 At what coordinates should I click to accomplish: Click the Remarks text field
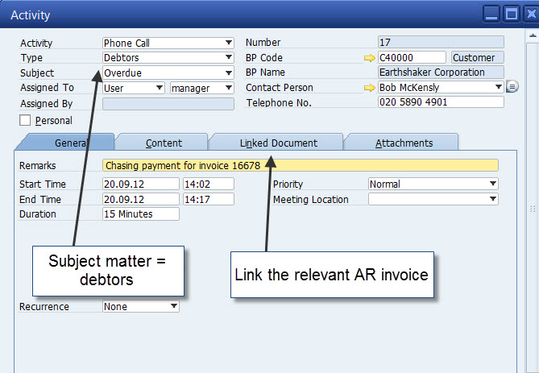click(301, 165)
